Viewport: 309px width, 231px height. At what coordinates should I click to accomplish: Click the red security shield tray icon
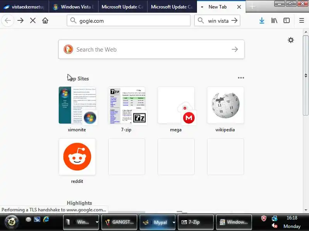tap(264, 218)
